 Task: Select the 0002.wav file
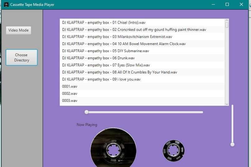pyautogui.click(x=142, y=94)
